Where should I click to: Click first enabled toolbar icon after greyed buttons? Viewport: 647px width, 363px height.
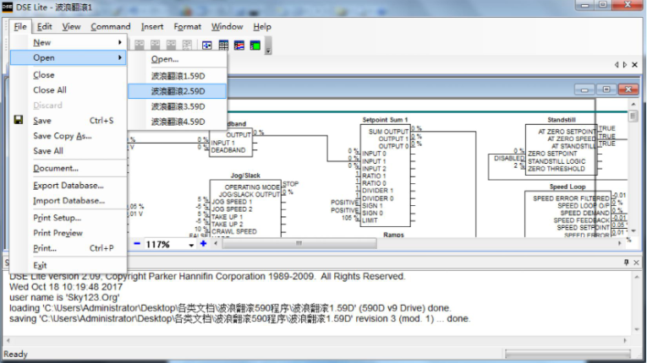tap(206, 44)
